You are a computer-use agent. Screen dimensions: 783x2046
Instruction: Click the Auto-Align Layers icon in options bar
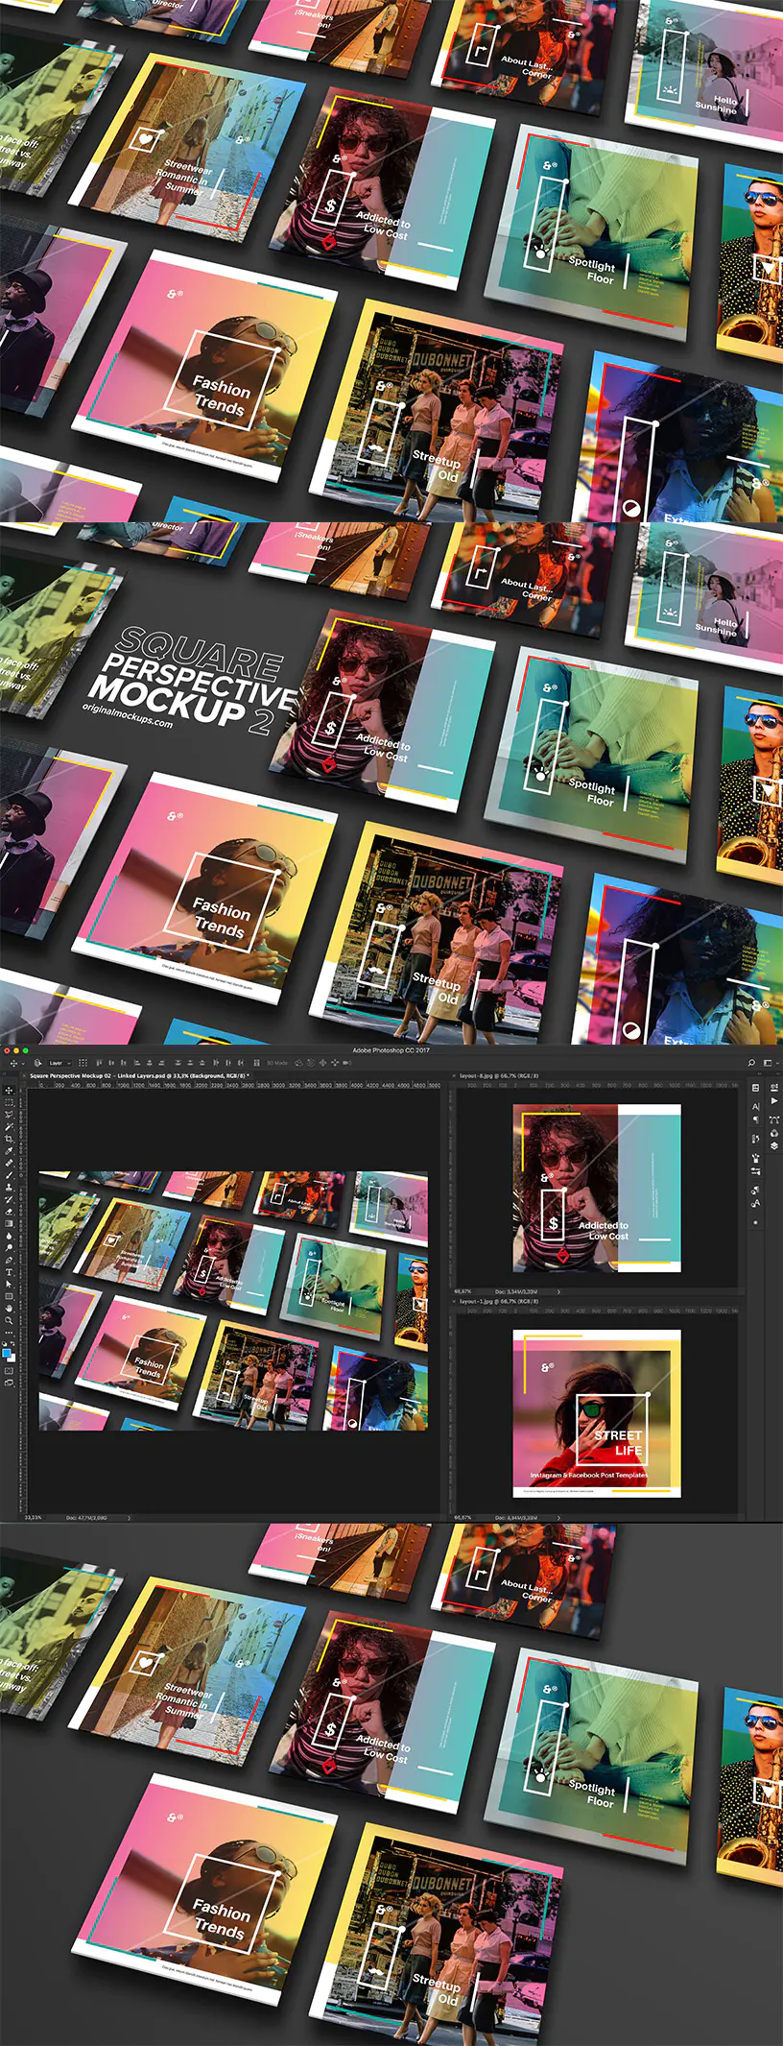click(256, 1063)
